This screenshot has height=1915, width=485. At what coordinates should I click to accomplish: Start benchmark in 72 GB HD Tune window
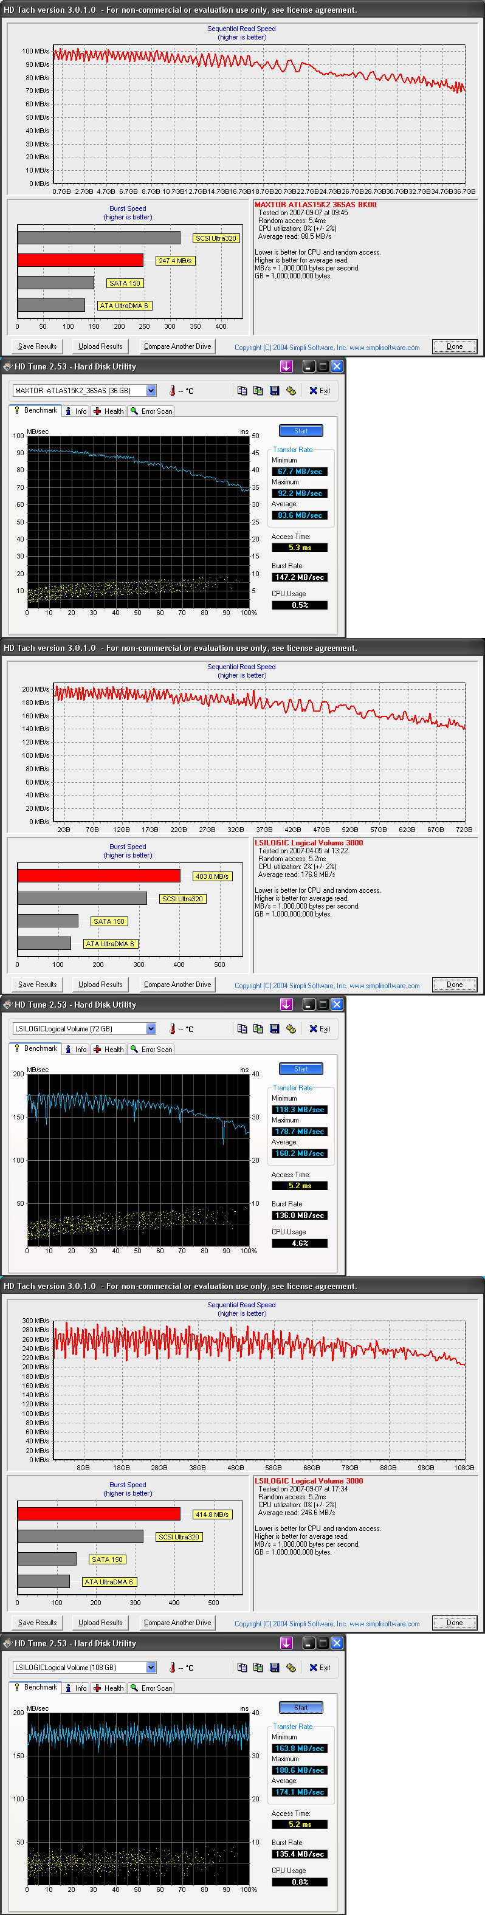coord(300,1068)
